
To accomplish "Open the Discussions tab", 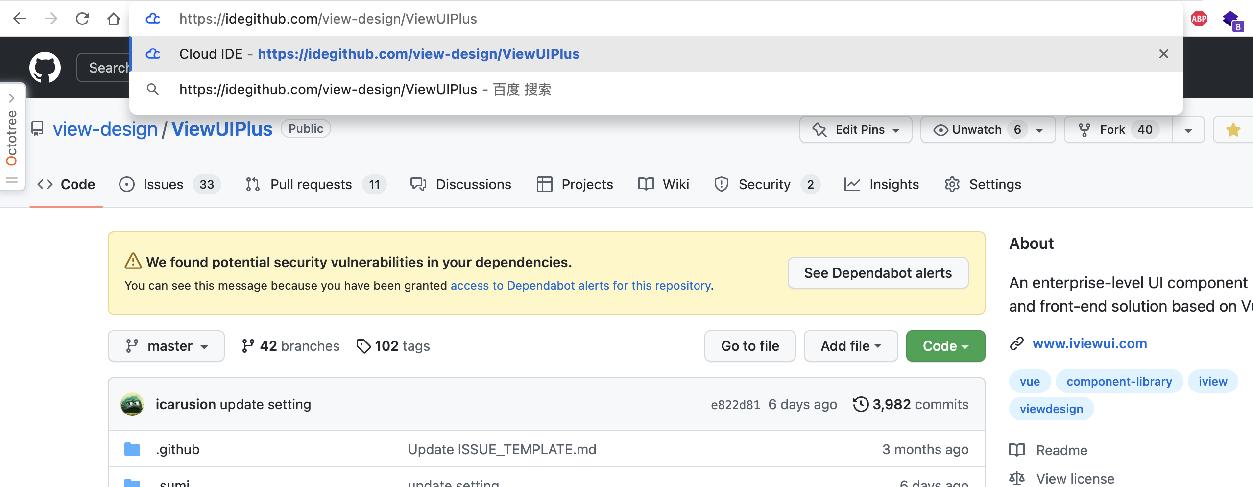I will pyautogui.click(x=461, y=184).
